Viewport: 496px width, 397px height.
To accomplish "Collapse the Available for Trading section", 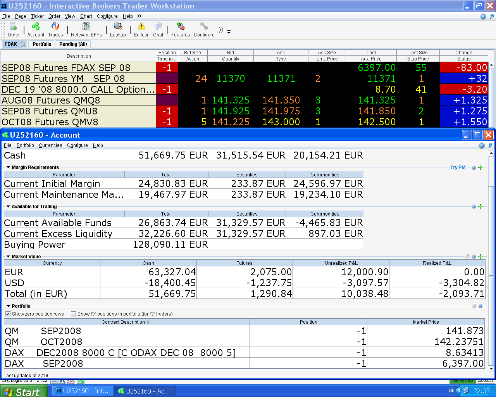I will (8, 207).
